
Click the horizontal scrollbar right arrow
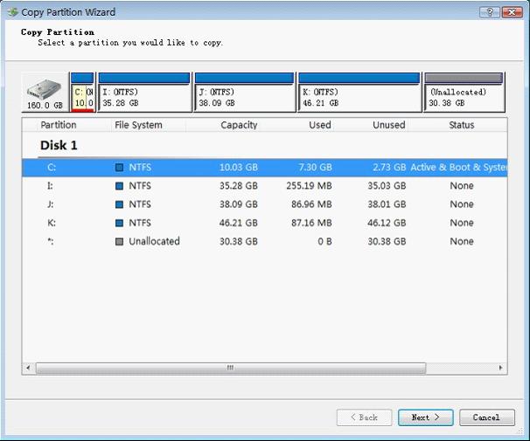click(501, 369)
